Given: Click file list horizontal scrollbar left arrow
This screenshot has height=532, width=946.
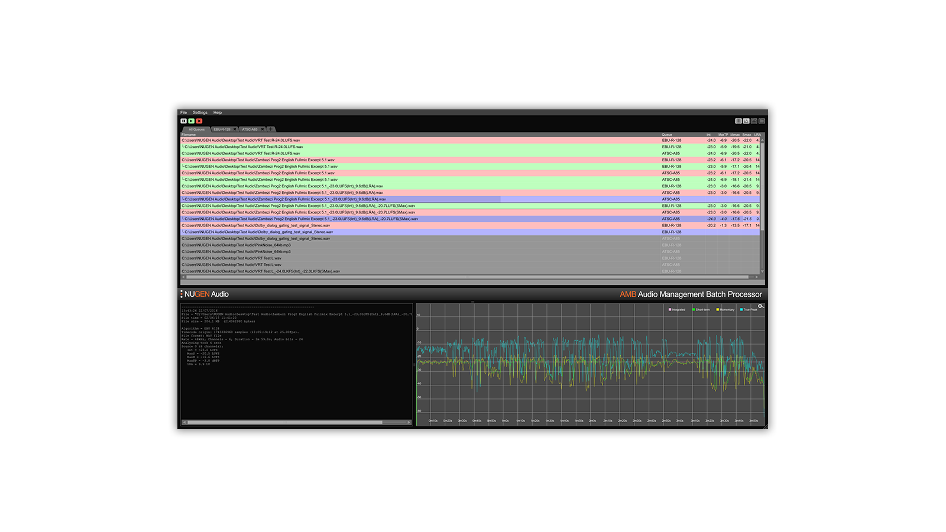Looking at the screenshot, I should pyautogui.click(x=183, y=277).
